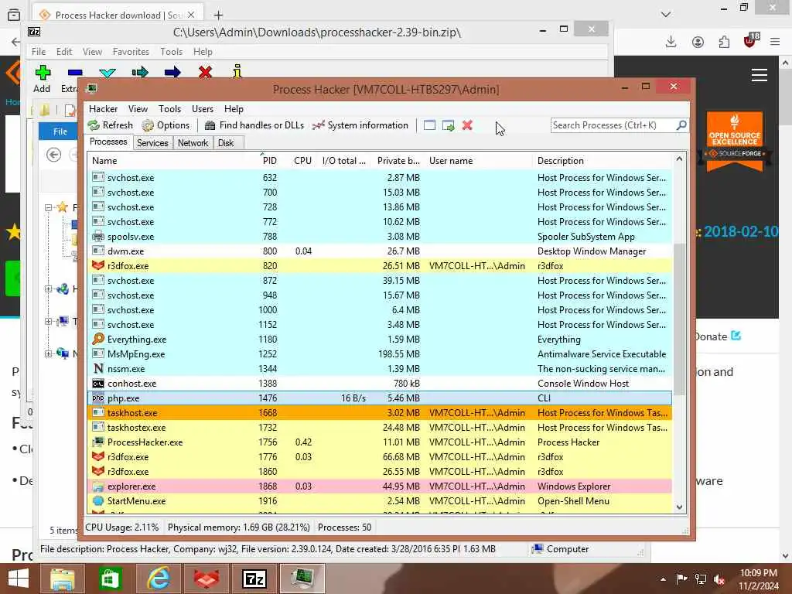This screenshot has width=792, height=594.
Task: Click the find window icon in toolbar
Action: point(429,125)
